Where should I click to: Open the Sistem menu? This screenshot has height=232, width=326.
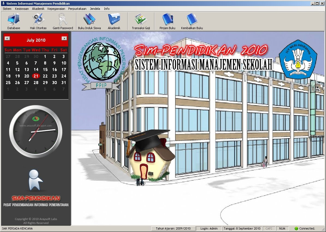7,9
